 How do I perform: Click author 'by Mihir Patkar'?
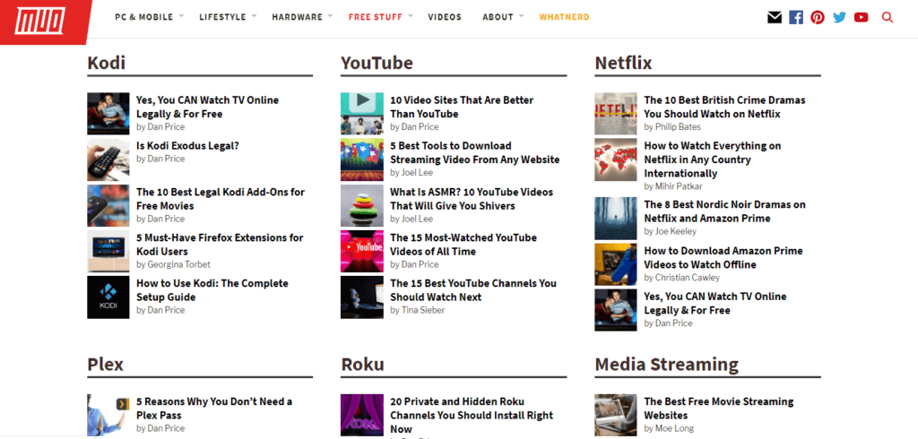[x=673, y=186]
